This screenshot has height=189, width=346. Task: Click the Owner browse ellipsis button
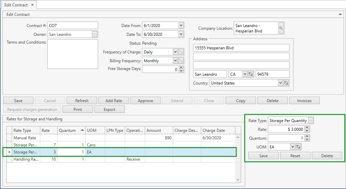(95, 34)
